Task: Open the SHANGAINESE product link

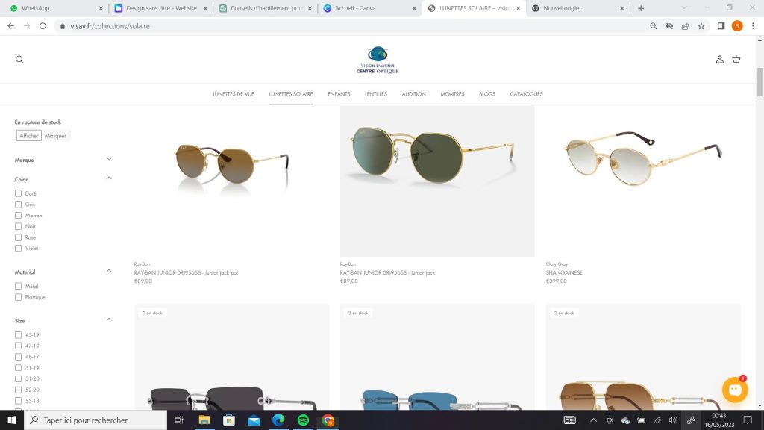Action: coord(564,272)
